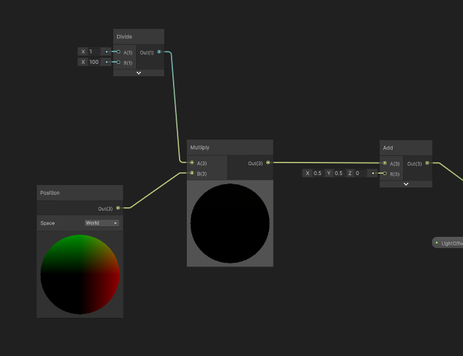Expand the Divide node preview chevron
The width and height of the screenshot is (463, 356).
[x=139, y=73]
